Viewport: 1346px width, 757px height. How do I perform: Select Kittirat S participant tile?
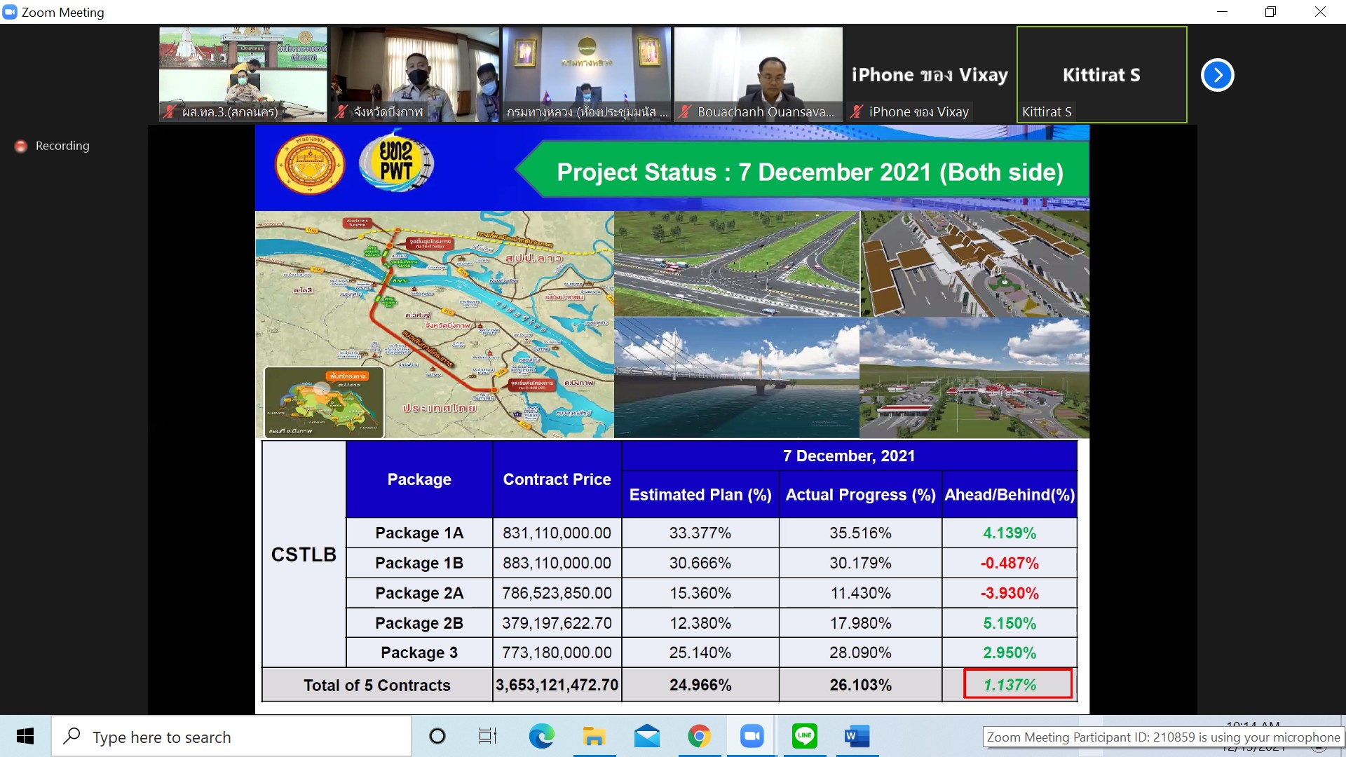(x=1101, y=75)
